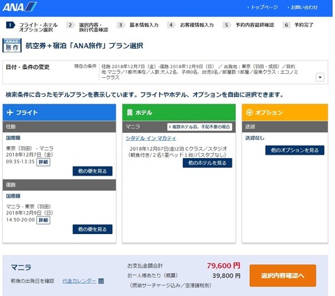Click 詳細 for the 09:35-13:35 outbound flight

[43, 162]
